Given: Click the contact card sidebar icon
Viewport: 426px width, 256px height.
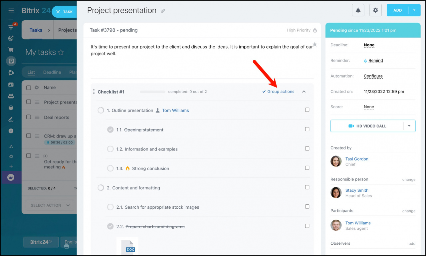Looking at the screenshot, I should coord(11,85).
